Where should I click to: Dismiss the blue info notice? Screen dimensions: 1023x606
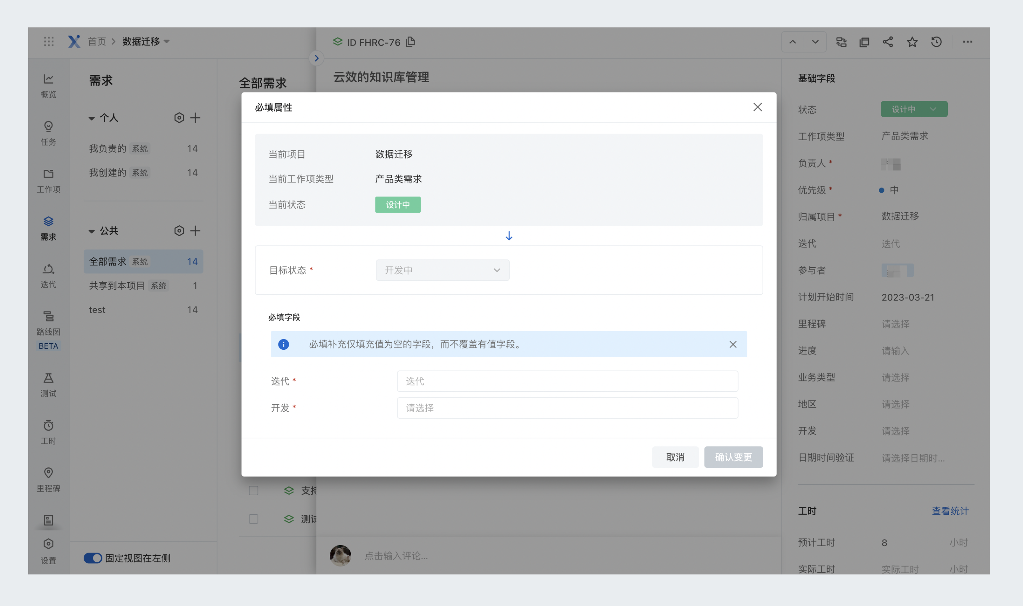(733, 344)
